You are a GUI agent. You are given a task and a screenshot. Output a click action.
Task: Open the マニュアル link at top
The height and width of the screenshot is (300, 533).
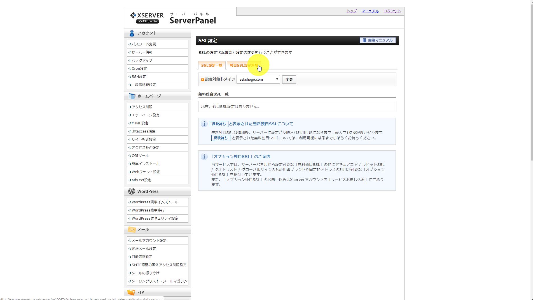pos(370,11)
